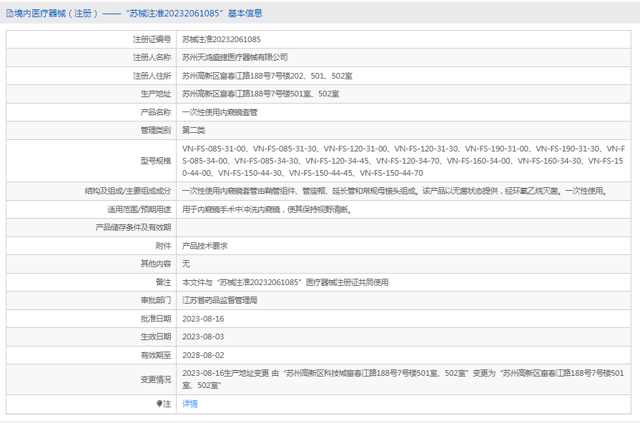Click registrant address ending 202、501、502室
640x423 pixels.
267,76
